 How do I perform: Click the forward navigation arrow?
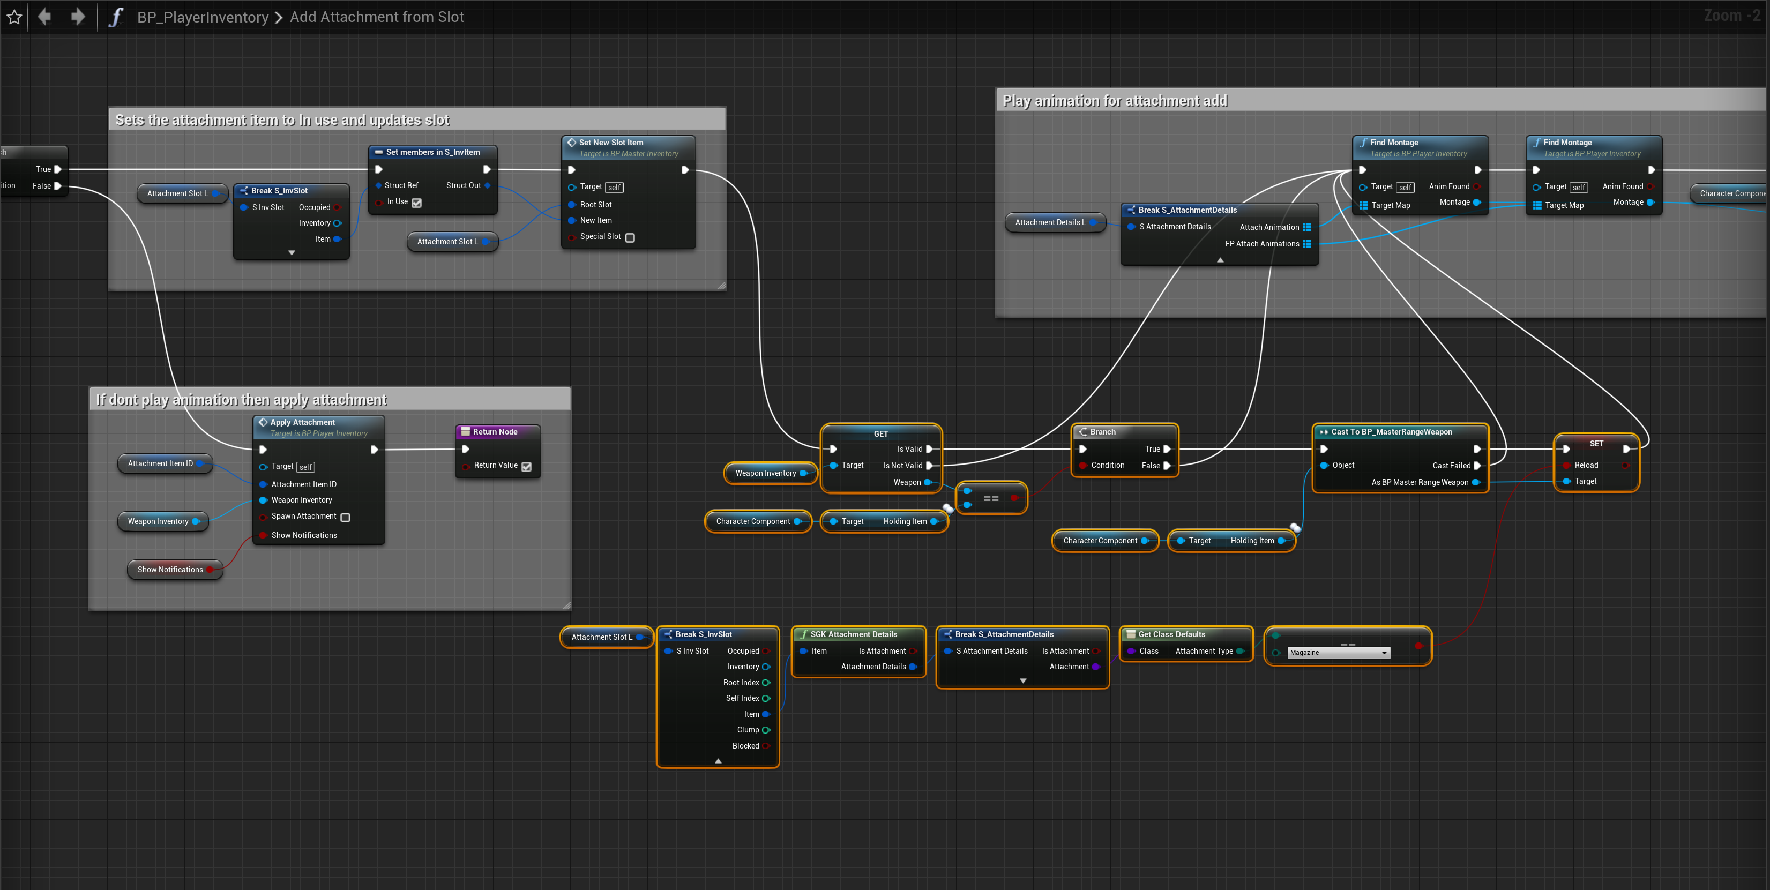tap(78, 17)
